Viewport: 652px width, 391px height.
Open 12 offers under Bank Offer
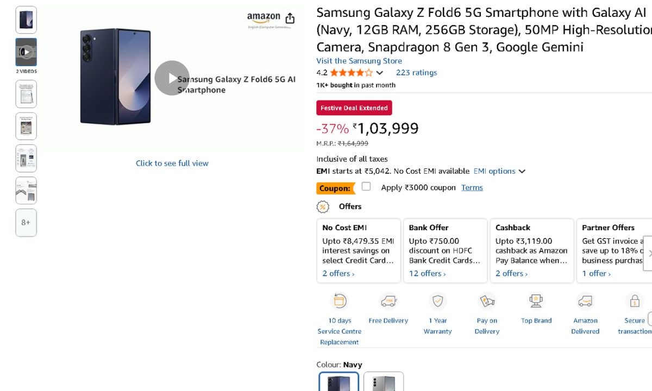click(427, 274)
